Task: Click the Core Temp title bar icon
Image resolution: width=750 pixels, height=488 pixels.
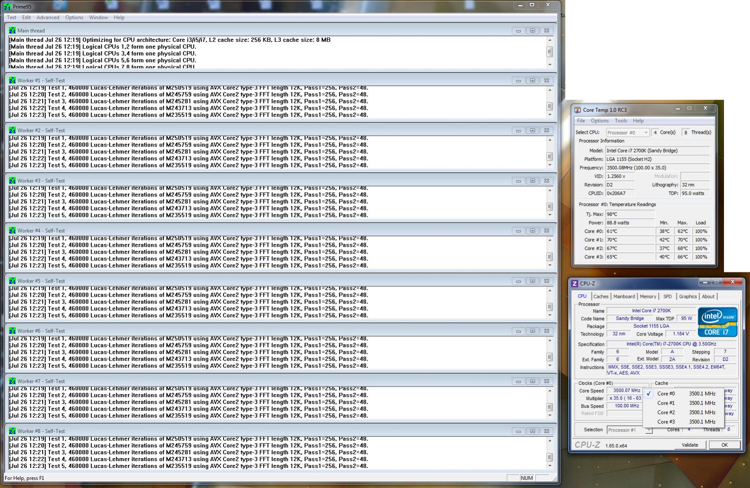Action: tap(578, 110)
